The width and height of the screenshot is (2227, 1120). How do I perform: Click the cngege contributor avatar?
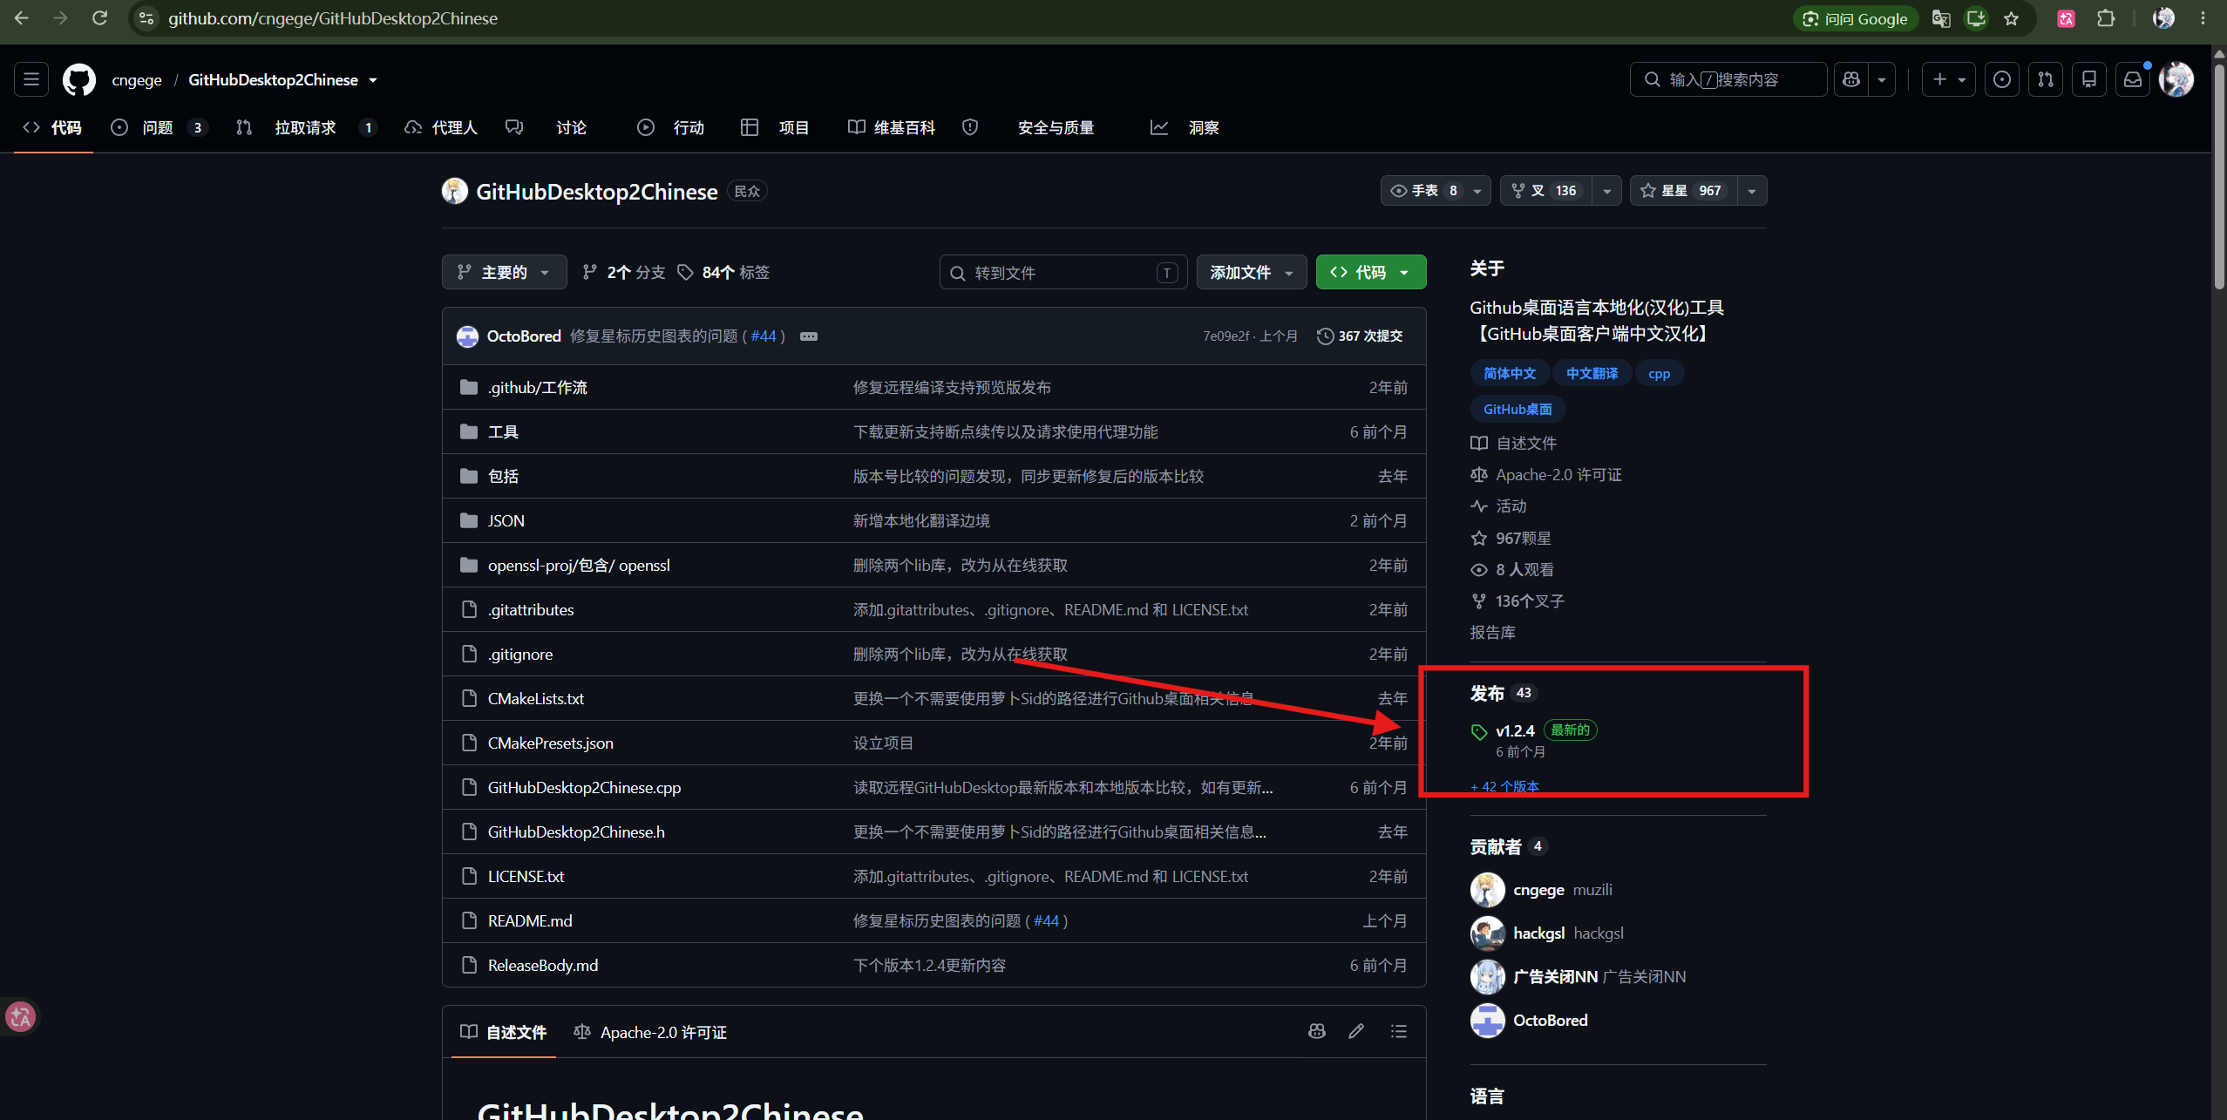click(x=1487, y=890)
